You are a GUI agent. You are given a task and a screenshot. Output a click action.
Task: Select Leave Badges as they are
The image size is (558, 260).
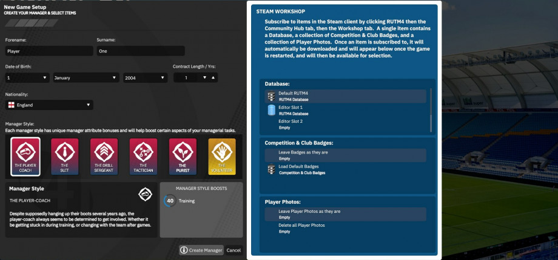[x=345, y=155]
